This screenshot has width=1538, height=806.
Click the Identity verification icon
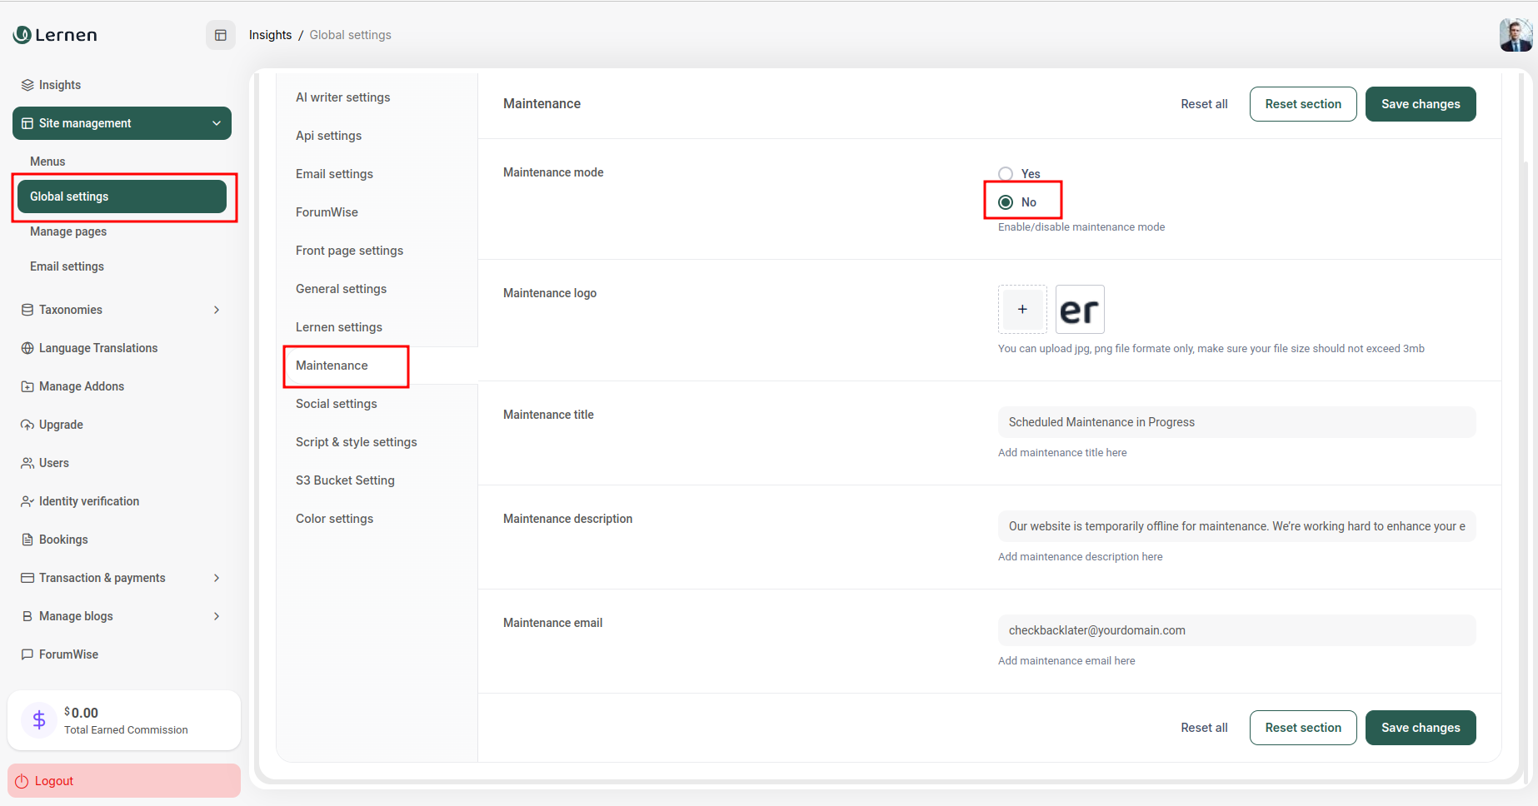click(x=26, y=500)
